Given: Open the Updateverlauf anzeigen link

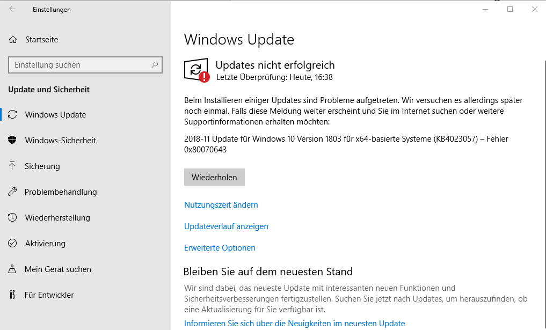Looking at the screenshot, I should (226, 226).
